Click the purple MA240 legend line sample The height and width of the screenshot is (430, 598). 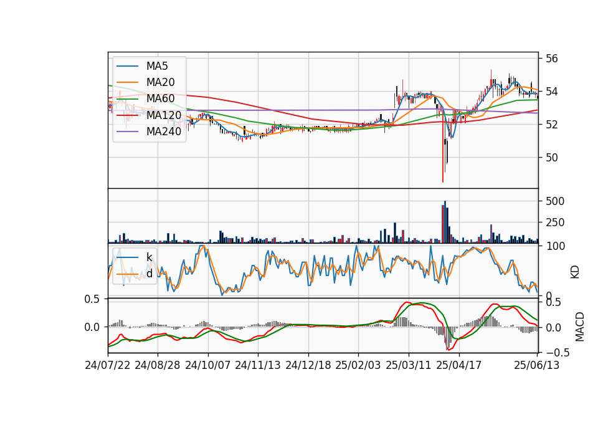[127, 131]
